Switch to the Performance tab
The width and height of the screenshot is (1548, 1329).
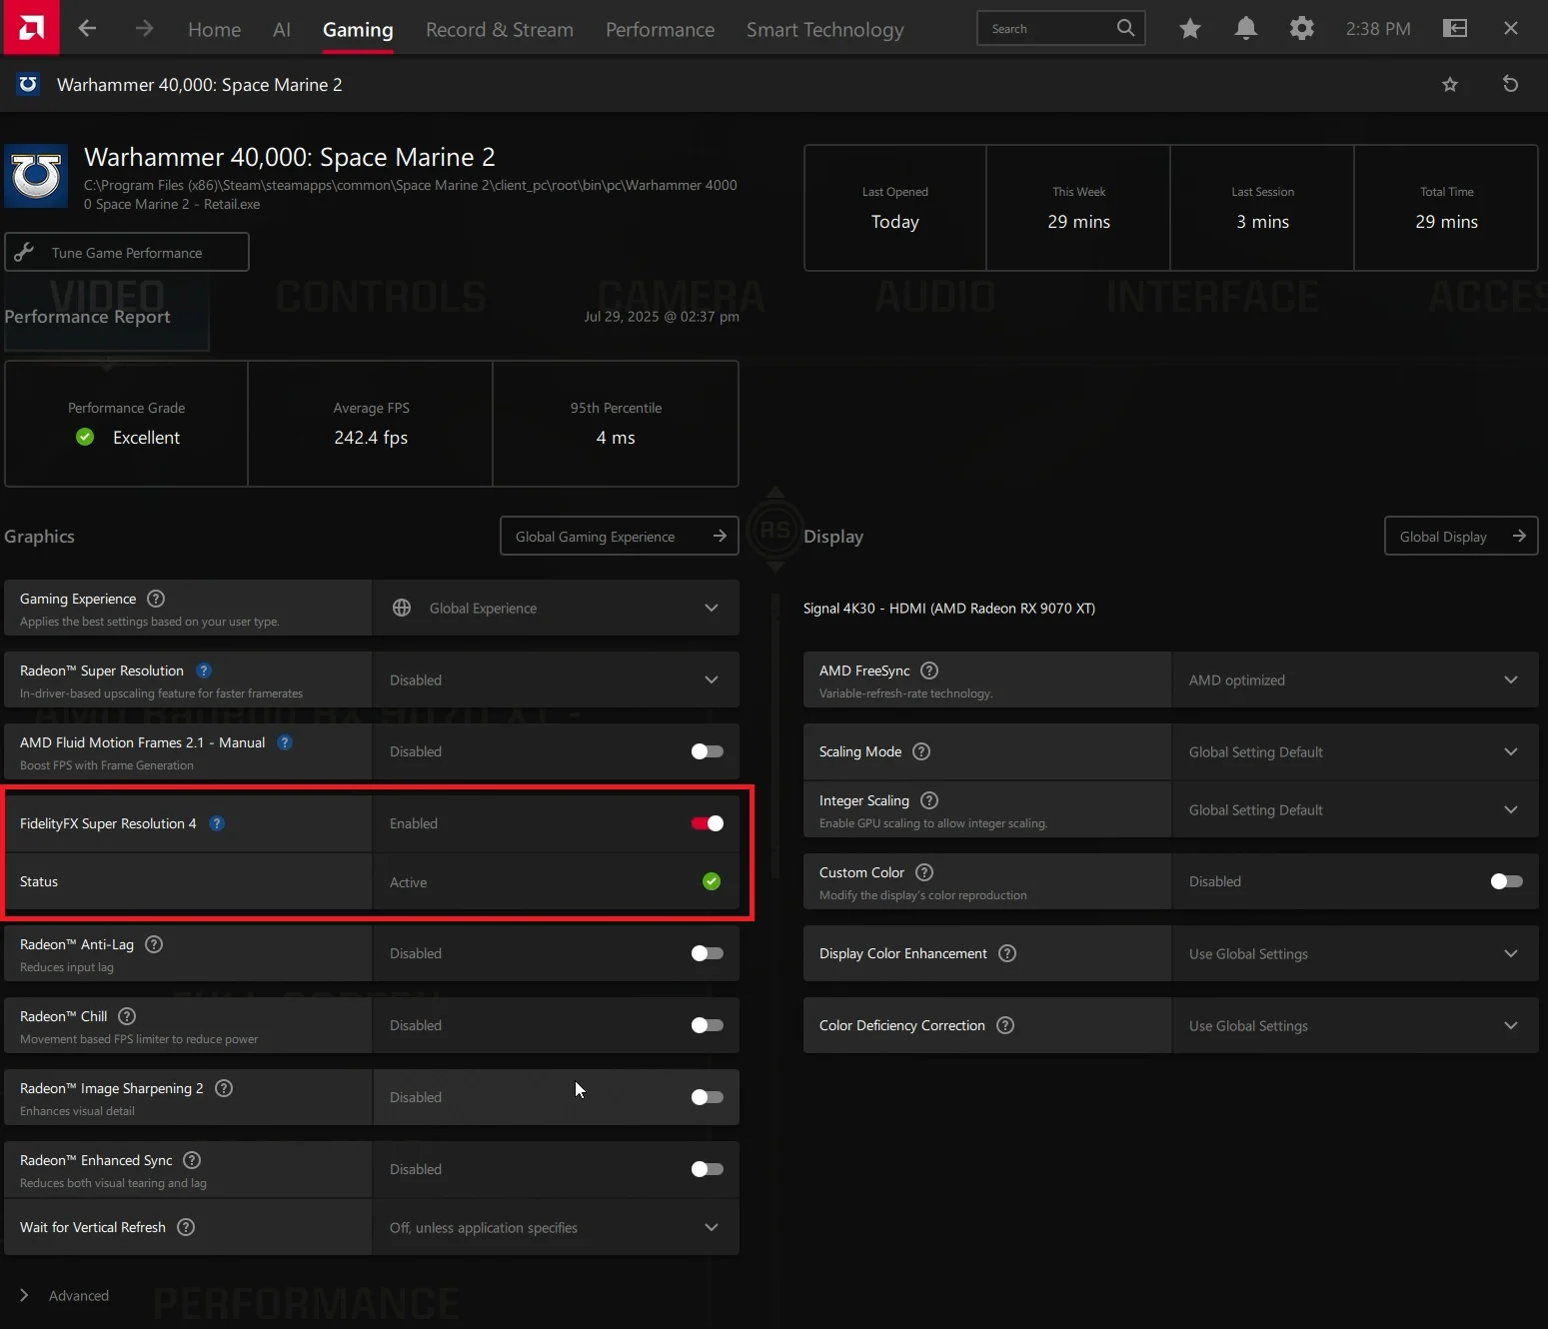pyautogui.click(x=660, y=30)
